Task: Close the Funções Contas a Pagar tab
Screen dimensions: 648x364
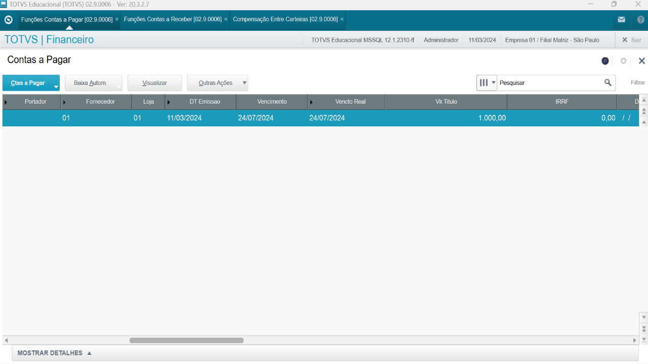Action: [117, 19]
